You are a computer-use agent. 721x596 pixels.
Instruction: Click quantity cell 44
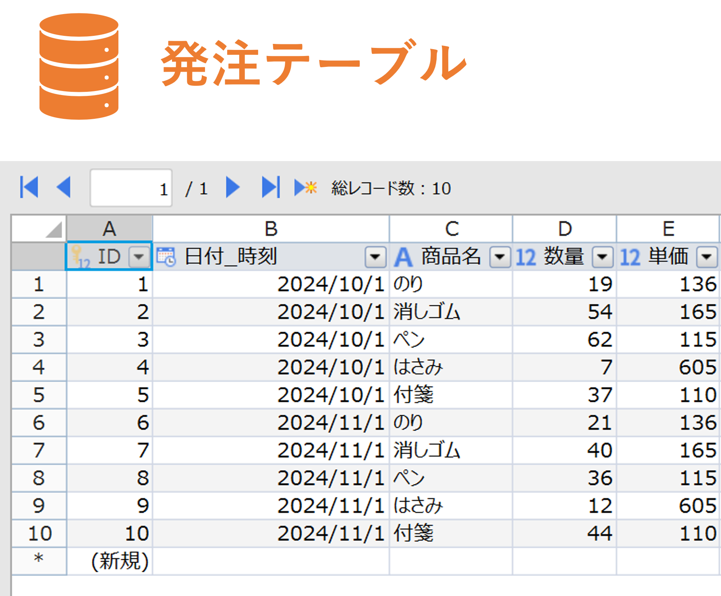click(x=565, y=534)
